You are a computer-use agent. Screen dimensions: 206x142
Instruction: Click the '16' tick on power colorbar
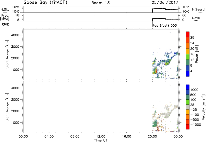pyautogui.click(x=192, y=54)
